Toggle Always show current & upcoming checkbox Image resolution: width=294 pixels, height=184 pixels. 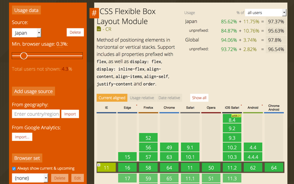(x=14, y=168)
